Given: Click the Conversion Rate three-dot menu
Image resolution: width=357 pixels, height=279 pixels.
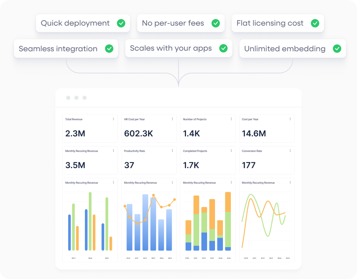Looking at the screenshot, I should coord(290,151).
